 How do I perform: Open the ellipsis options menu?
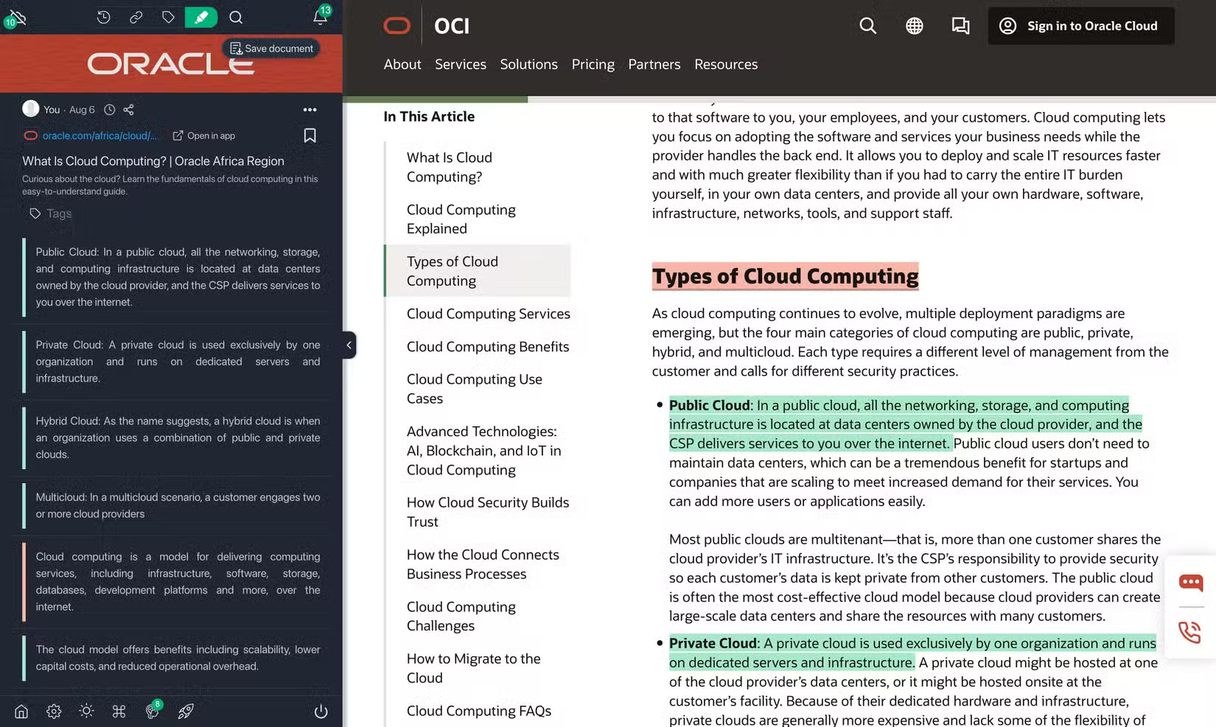tap(309, 109)
